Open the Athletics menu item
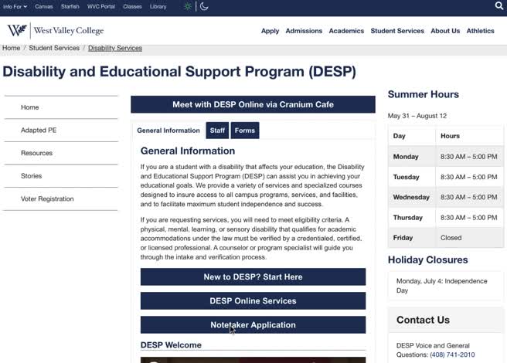Viewport: 507px width, 363px height. (480, 31)
